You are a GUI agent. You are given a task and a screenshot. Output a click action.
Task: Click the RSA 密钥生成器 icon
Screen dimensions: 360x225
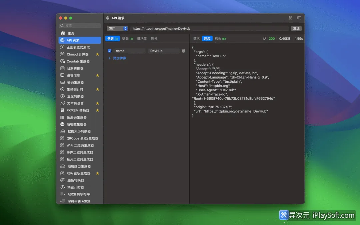click(x=62, y=173)
